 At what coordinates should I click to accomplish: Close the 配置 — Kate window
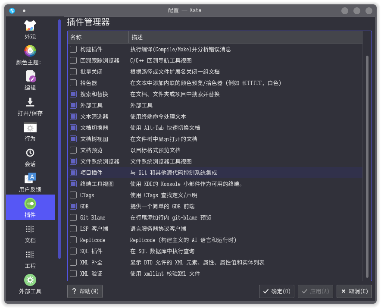click(x=369, y=11)
